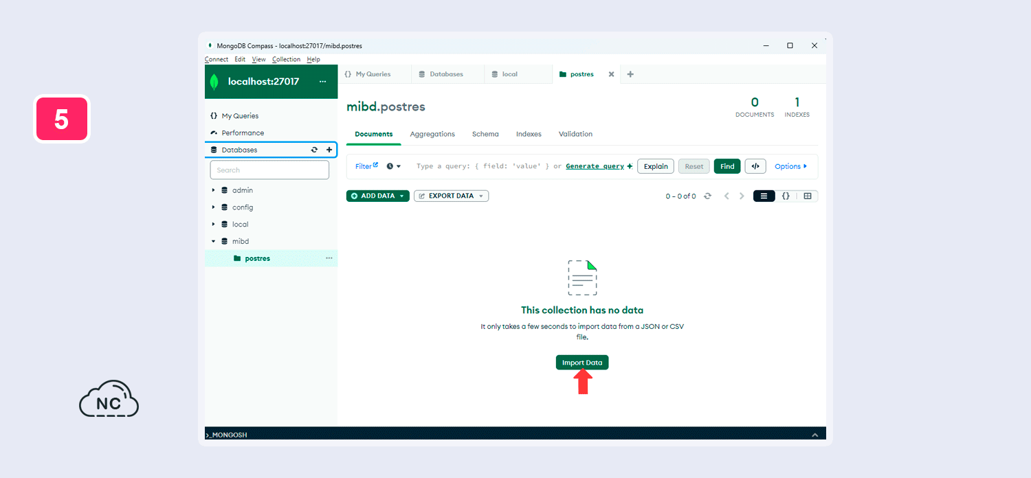Click the postres folder icon in sidebar
1031x478 pixels.
coord(237,258)
